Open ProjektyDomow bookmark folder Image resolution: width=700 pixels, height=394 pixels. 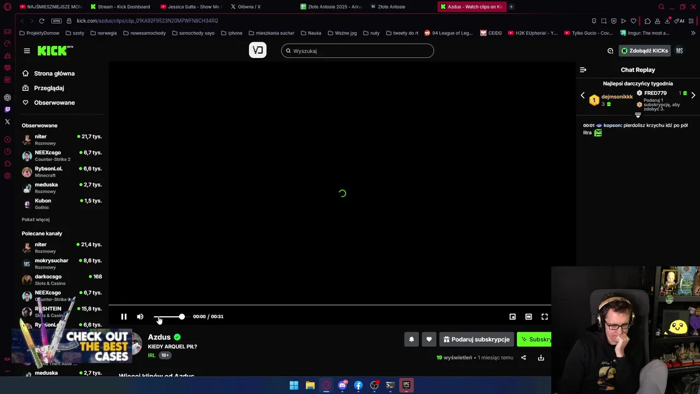(x=39, y=33)
